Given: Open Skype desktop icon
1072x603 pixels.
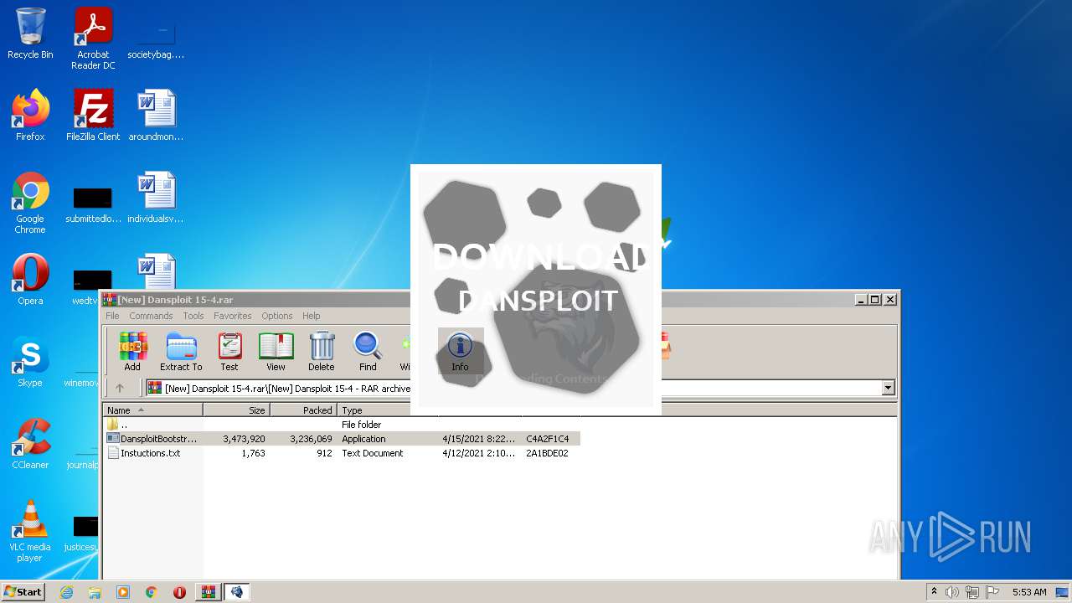Looking at the screenshot, I should click(x=30, y=362).
